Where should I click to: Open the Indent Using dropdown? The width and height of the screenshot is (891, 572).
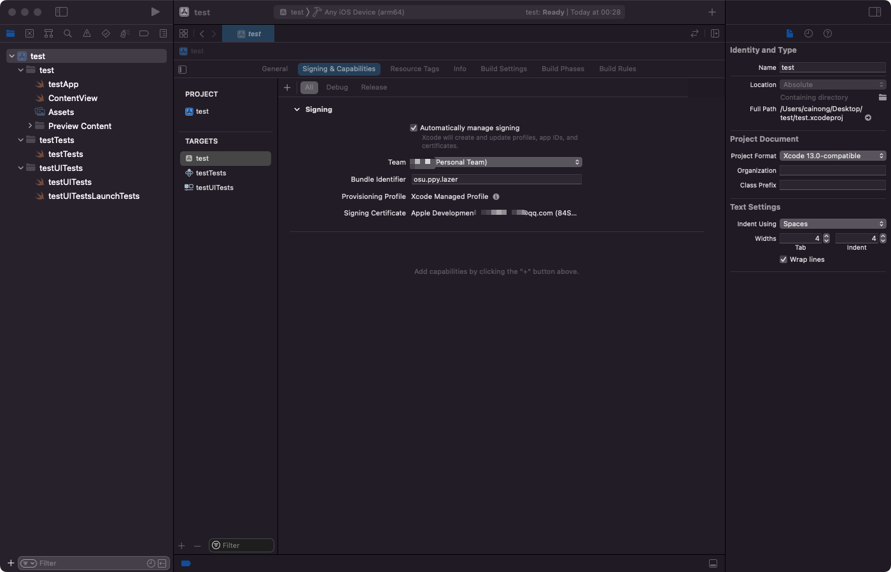point(832,224)
